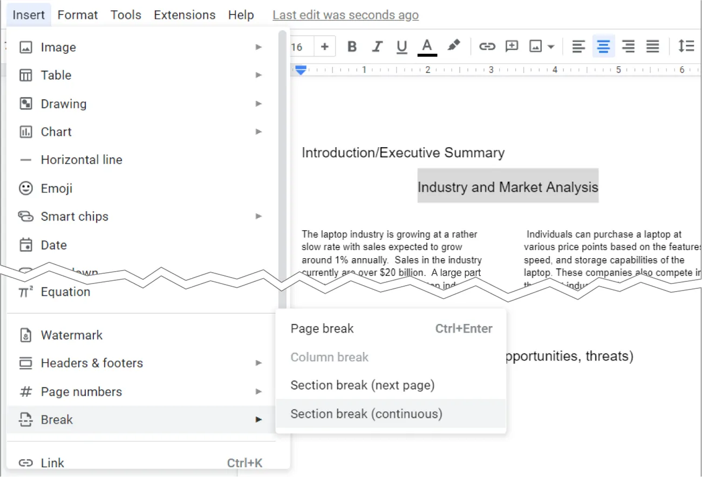Select Section break (continuous)
The image size is (702, 477).
click(x=366, y=414)
